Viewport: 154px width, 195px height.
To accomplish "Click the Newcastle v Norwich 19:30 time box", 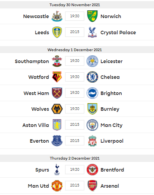I will pos(75,16).
